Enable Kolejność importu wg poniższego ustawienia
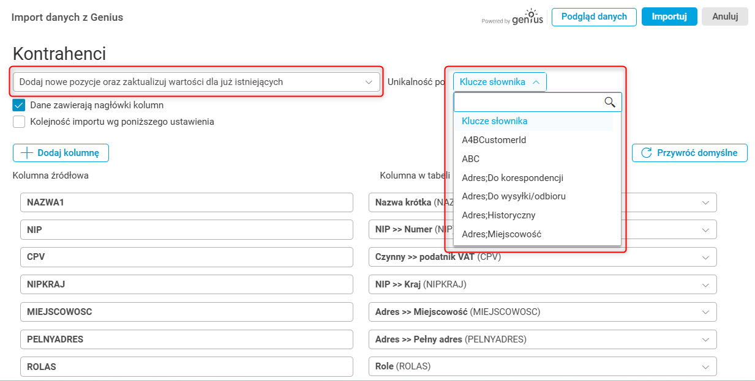This screenshot has height=381, width=755. 18,122
